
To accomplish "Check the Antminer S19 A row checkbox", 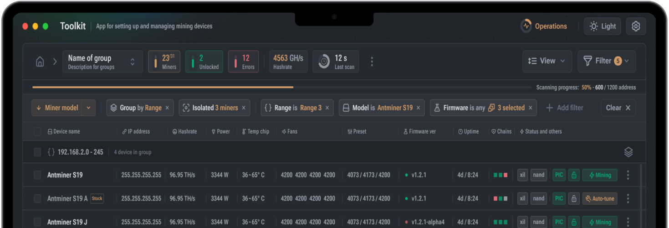I will tap(37, 199).
